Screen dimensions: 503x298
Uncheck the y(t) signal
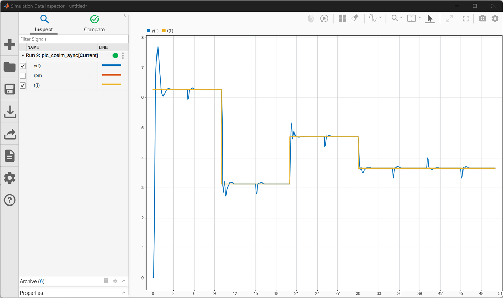23,66
